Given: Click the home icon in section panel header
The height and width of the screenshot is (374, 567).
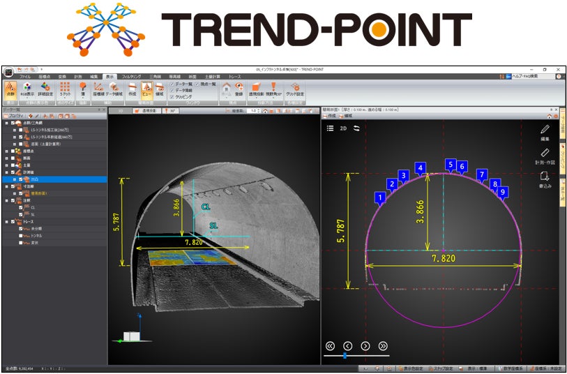Looking at the screenshot, I should tap(550, 116).
